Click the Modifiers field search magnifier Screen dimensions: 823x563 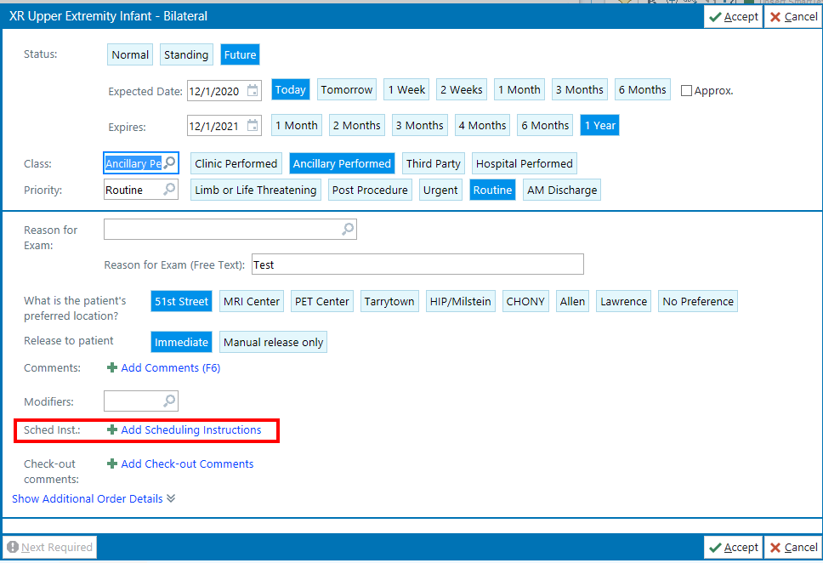click(169, 401)
